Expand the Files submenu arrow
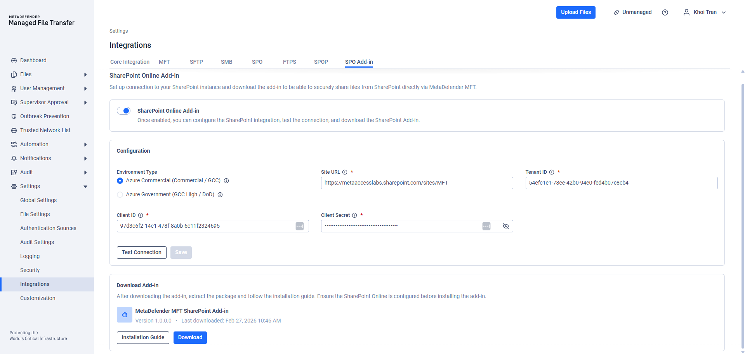 (x=85, y=75)
